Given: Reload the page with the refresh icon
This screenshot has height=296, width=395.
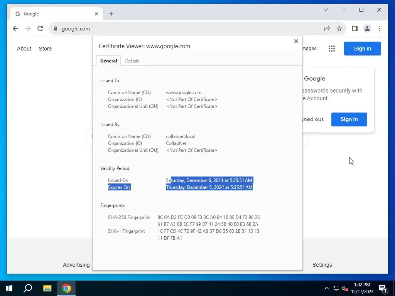Looking at the screenshot, I should pos(40,29).
